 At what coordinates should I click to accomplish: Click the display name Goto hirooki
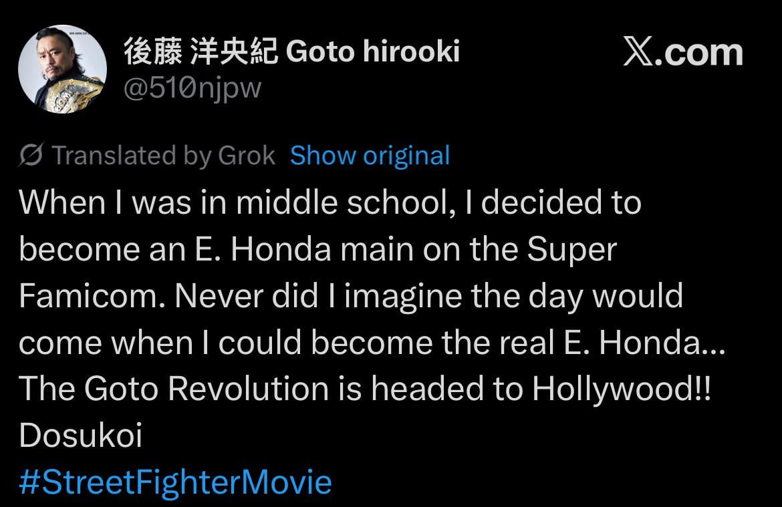click(372, 51)
